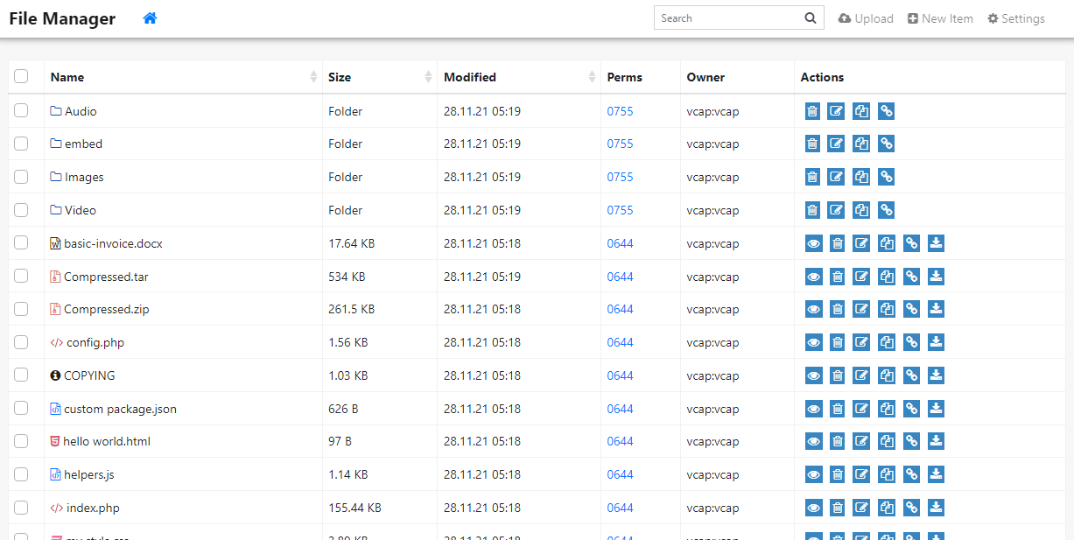Copy the Images folder
1074x540 pixels.
(x=861, y=178)
